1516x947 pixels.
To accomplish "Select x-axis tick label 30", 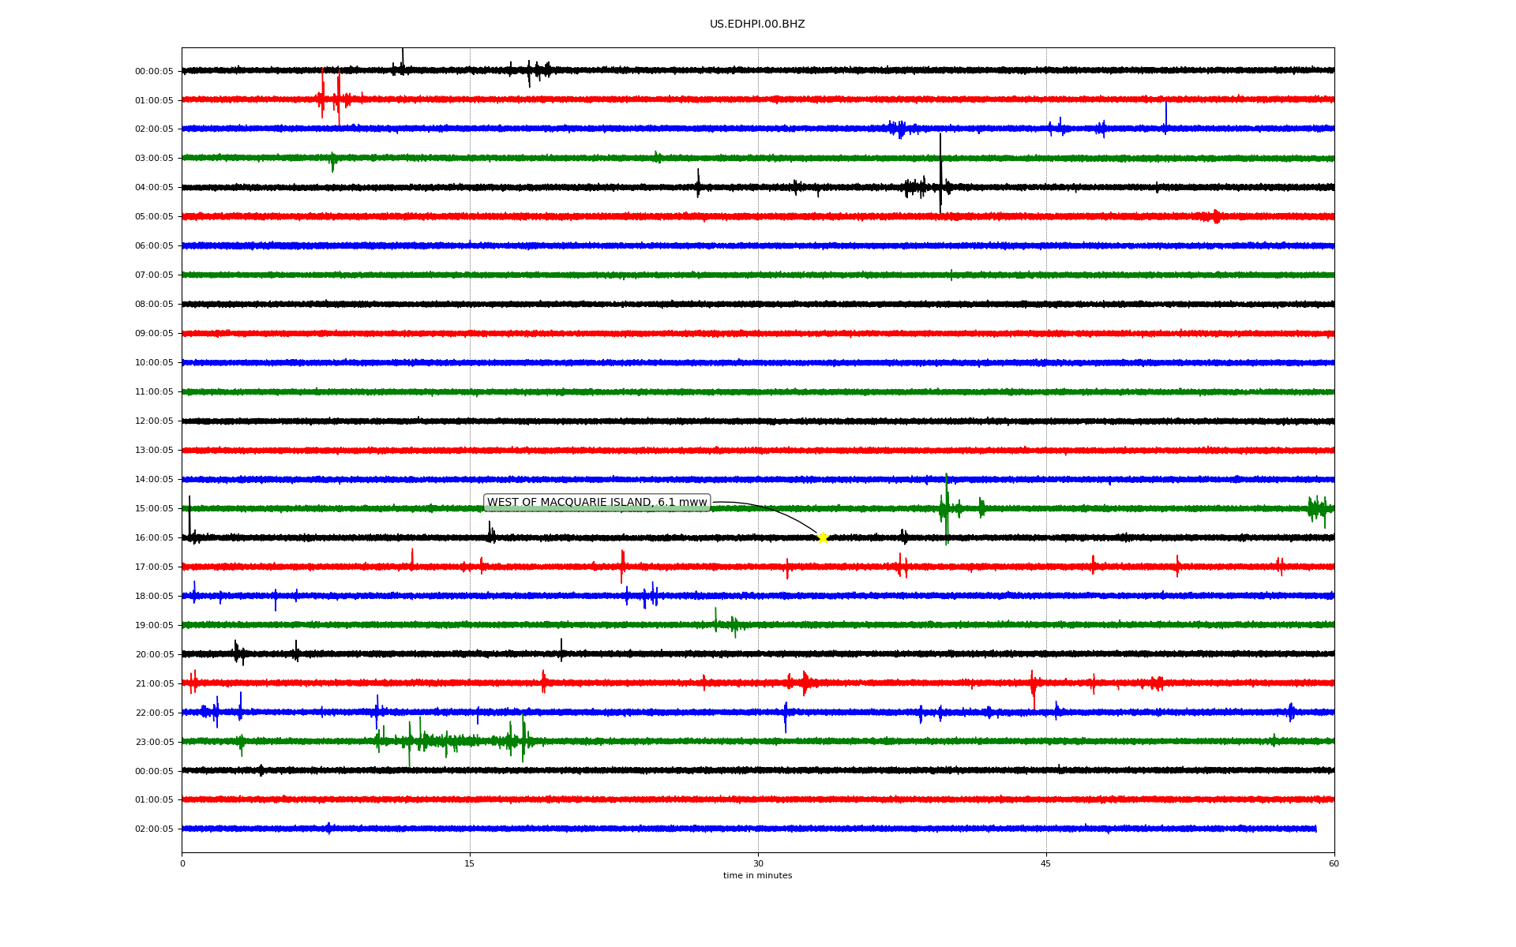I will click(758, 863).
